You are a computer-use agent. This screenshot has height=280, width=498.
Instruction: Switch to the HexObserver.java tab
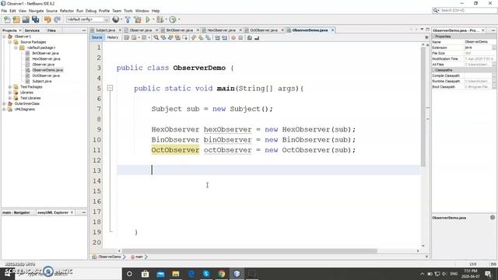click(221, 30)
